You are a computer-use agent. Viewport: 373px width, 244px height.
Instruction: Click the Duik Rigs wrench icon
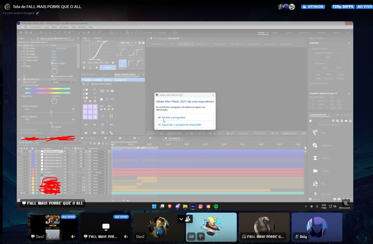[315, 132]
